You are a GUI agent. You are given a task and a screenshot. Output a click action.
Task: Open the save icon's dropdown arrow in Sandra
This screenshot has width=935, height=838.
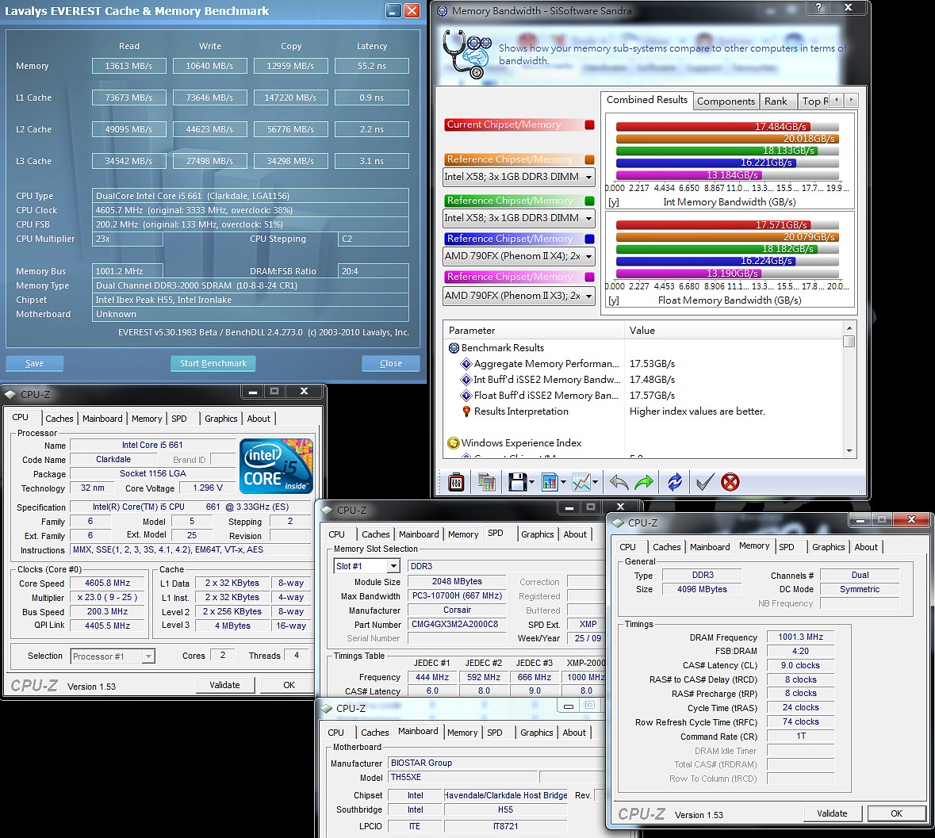[x=531, y=482]
